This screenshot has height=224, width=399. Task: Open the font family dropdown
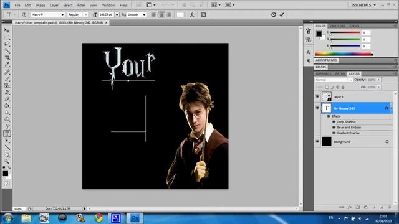(x=62, y=15)
